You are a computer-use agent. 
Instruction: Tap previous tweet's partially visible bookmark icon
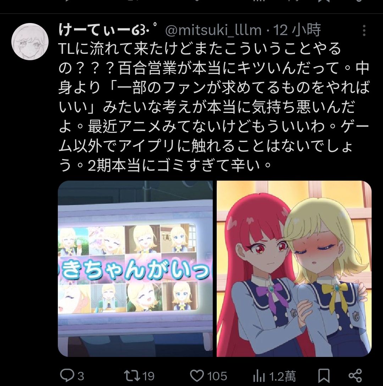pos(324,1)
